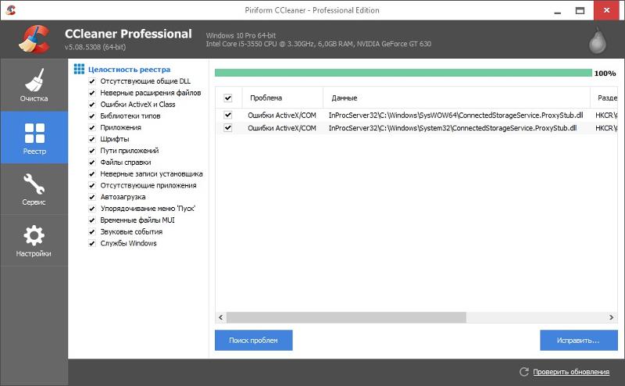Click the Поиск проблем button
This screenshot has width=625, height=386.
(253, 340)
